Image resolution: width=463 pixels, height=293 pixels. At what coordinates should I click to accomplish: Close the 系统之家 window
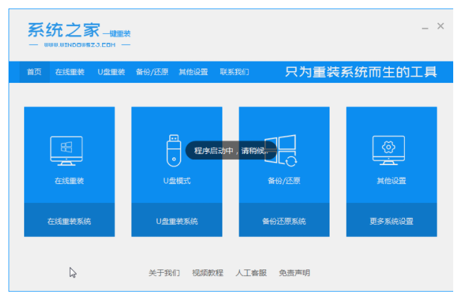tap(441, 26)
